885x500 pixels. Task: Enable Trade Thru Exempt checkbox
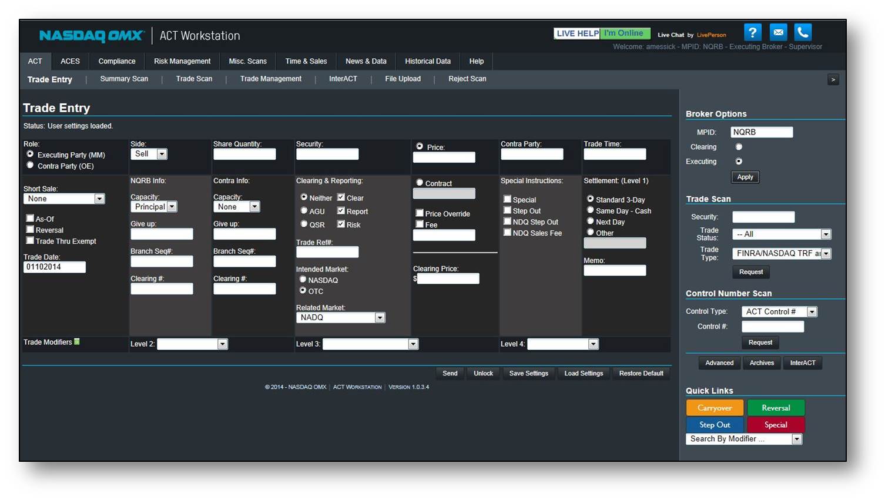(x=29, y=240)
